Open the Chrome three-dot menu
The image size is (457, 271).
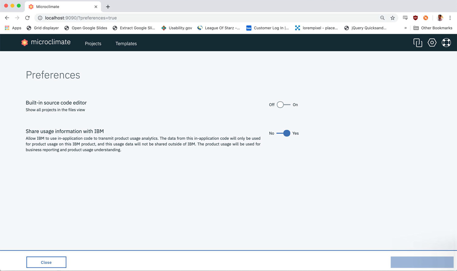(x=450, y=18)
